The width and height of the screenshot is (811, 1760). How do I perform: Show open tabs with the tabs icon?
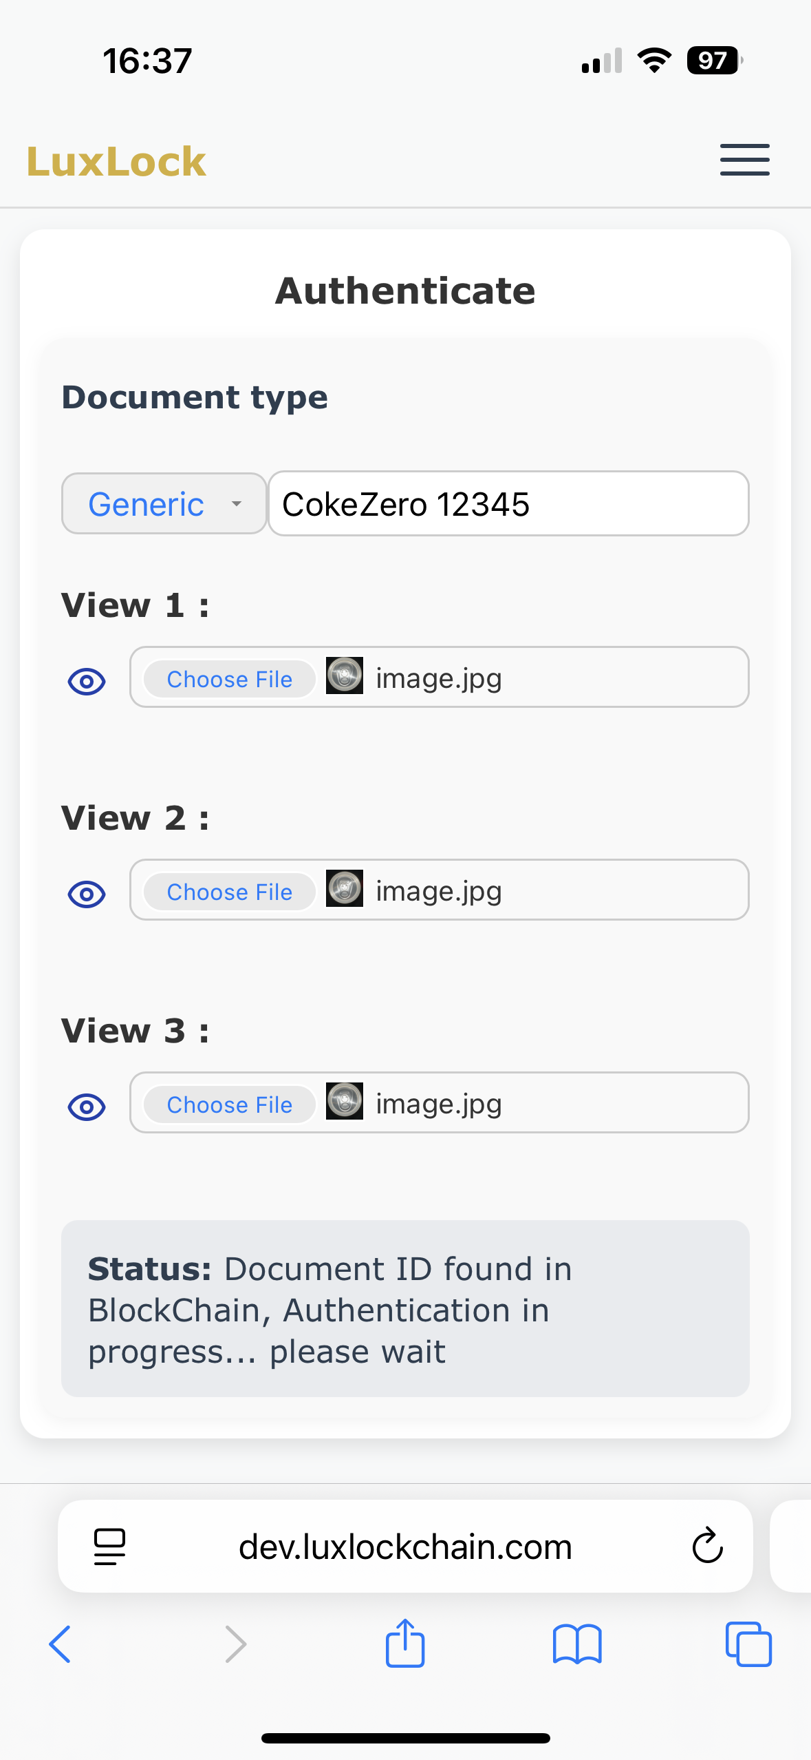748,1644
